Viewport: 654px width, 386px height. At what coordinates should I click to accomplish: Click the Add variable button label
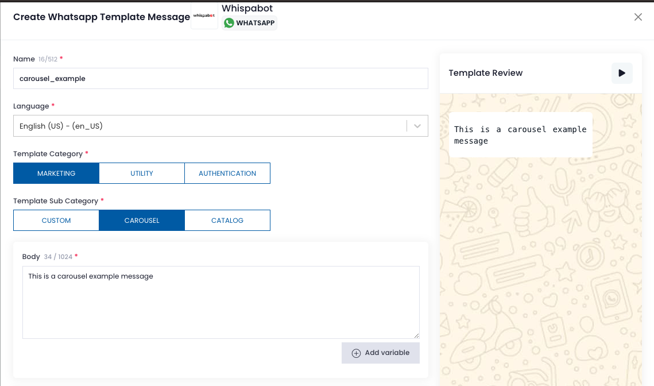click(387, 353)
